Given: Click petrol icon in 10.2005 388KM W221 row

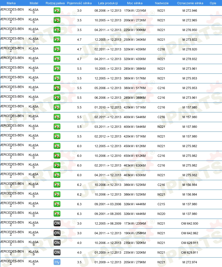Looking at the screenshot, I should (57, 69).
